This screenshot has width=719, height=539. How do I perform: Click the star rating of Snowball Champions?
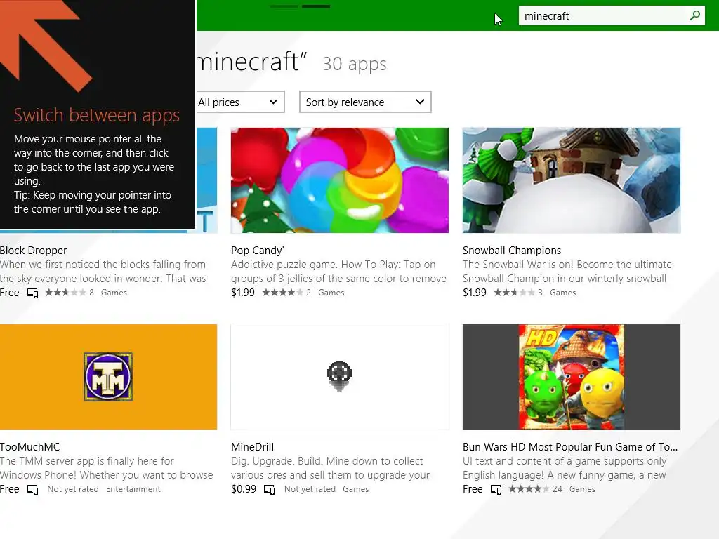pos(513,293)
